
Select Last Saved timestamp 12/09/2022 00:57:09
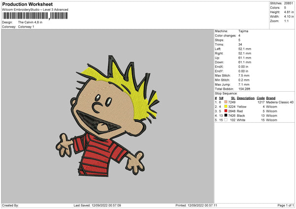click(106, 206)
